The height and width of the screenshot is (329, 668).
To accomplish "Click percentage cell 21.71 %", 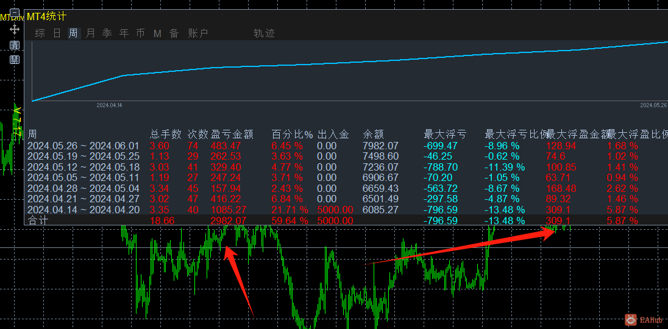I will pyautogui.click(x=290, y=210).
